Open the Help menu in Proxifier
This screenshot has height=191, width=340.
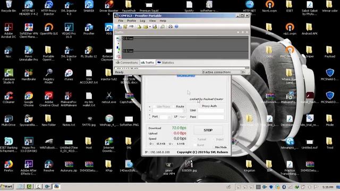coord(163,21)
